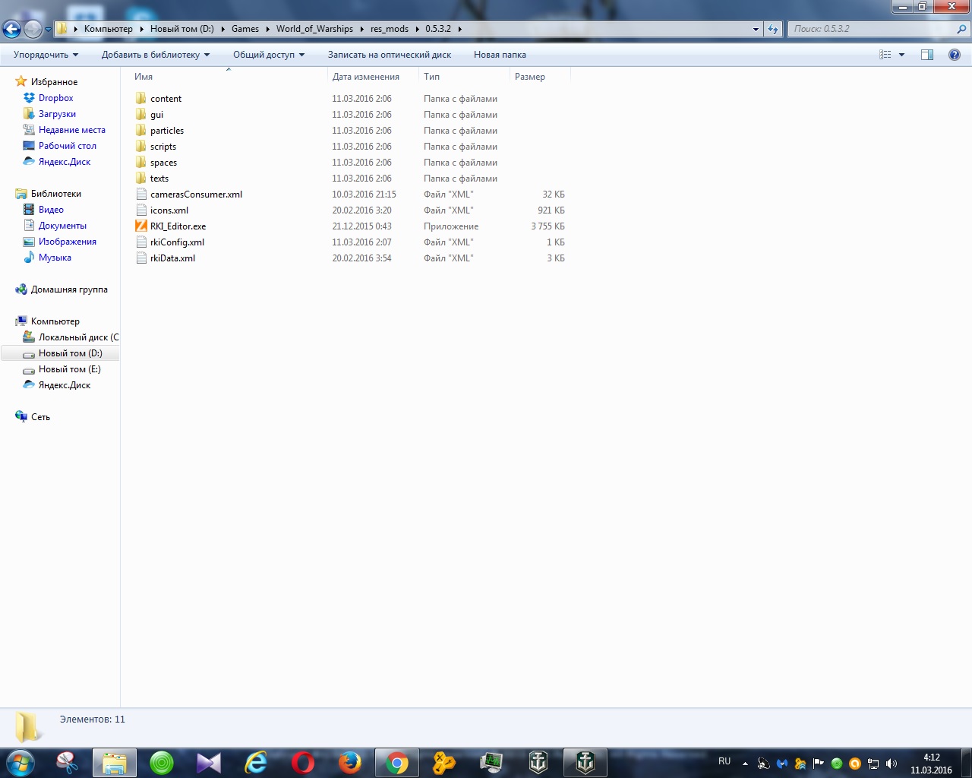Open the recent pages dropdown arrow
The height and width of the screenshot is (778, 972).
coord(49,30)
